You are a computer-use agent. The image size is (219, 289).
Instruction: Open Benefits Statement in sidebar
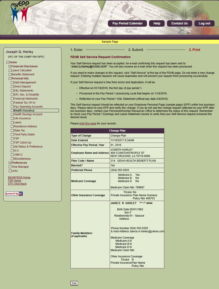23,74
